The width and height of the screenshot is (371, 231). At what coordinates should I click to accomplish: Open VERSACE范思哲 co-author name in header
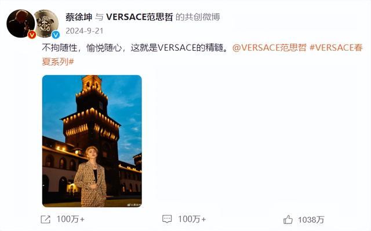[140, 17]
